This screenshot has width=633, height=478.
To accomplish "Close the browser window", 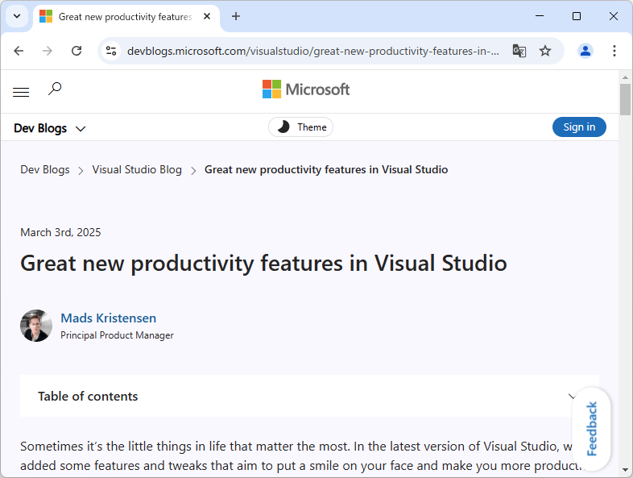I will pos(613,16).
